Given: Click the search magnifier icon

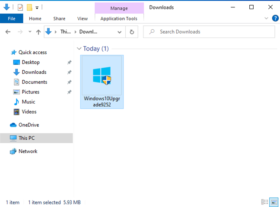Looking at the screenshot, I should [x=152, y=32].
